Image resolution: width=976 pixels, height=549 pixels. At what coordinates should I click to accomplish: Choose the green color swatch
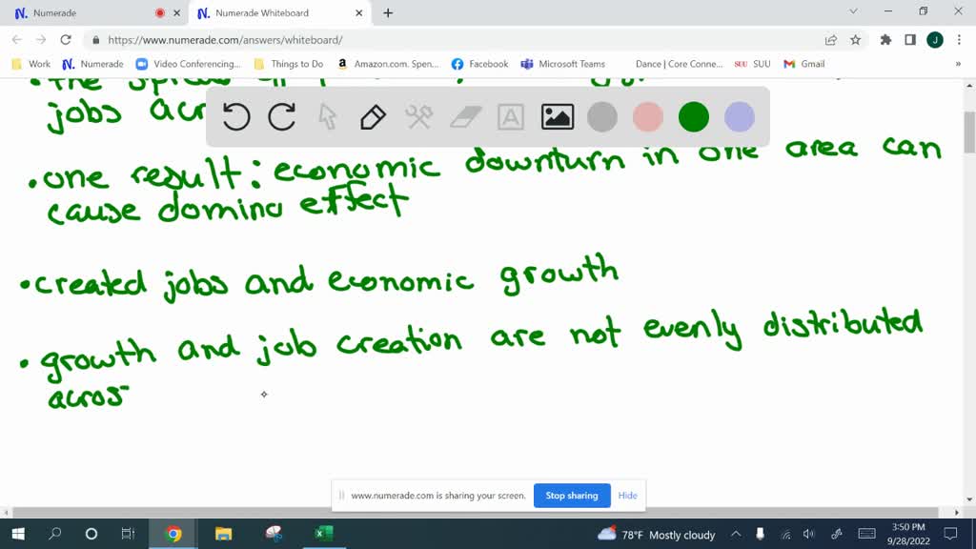tap(694, 117)
